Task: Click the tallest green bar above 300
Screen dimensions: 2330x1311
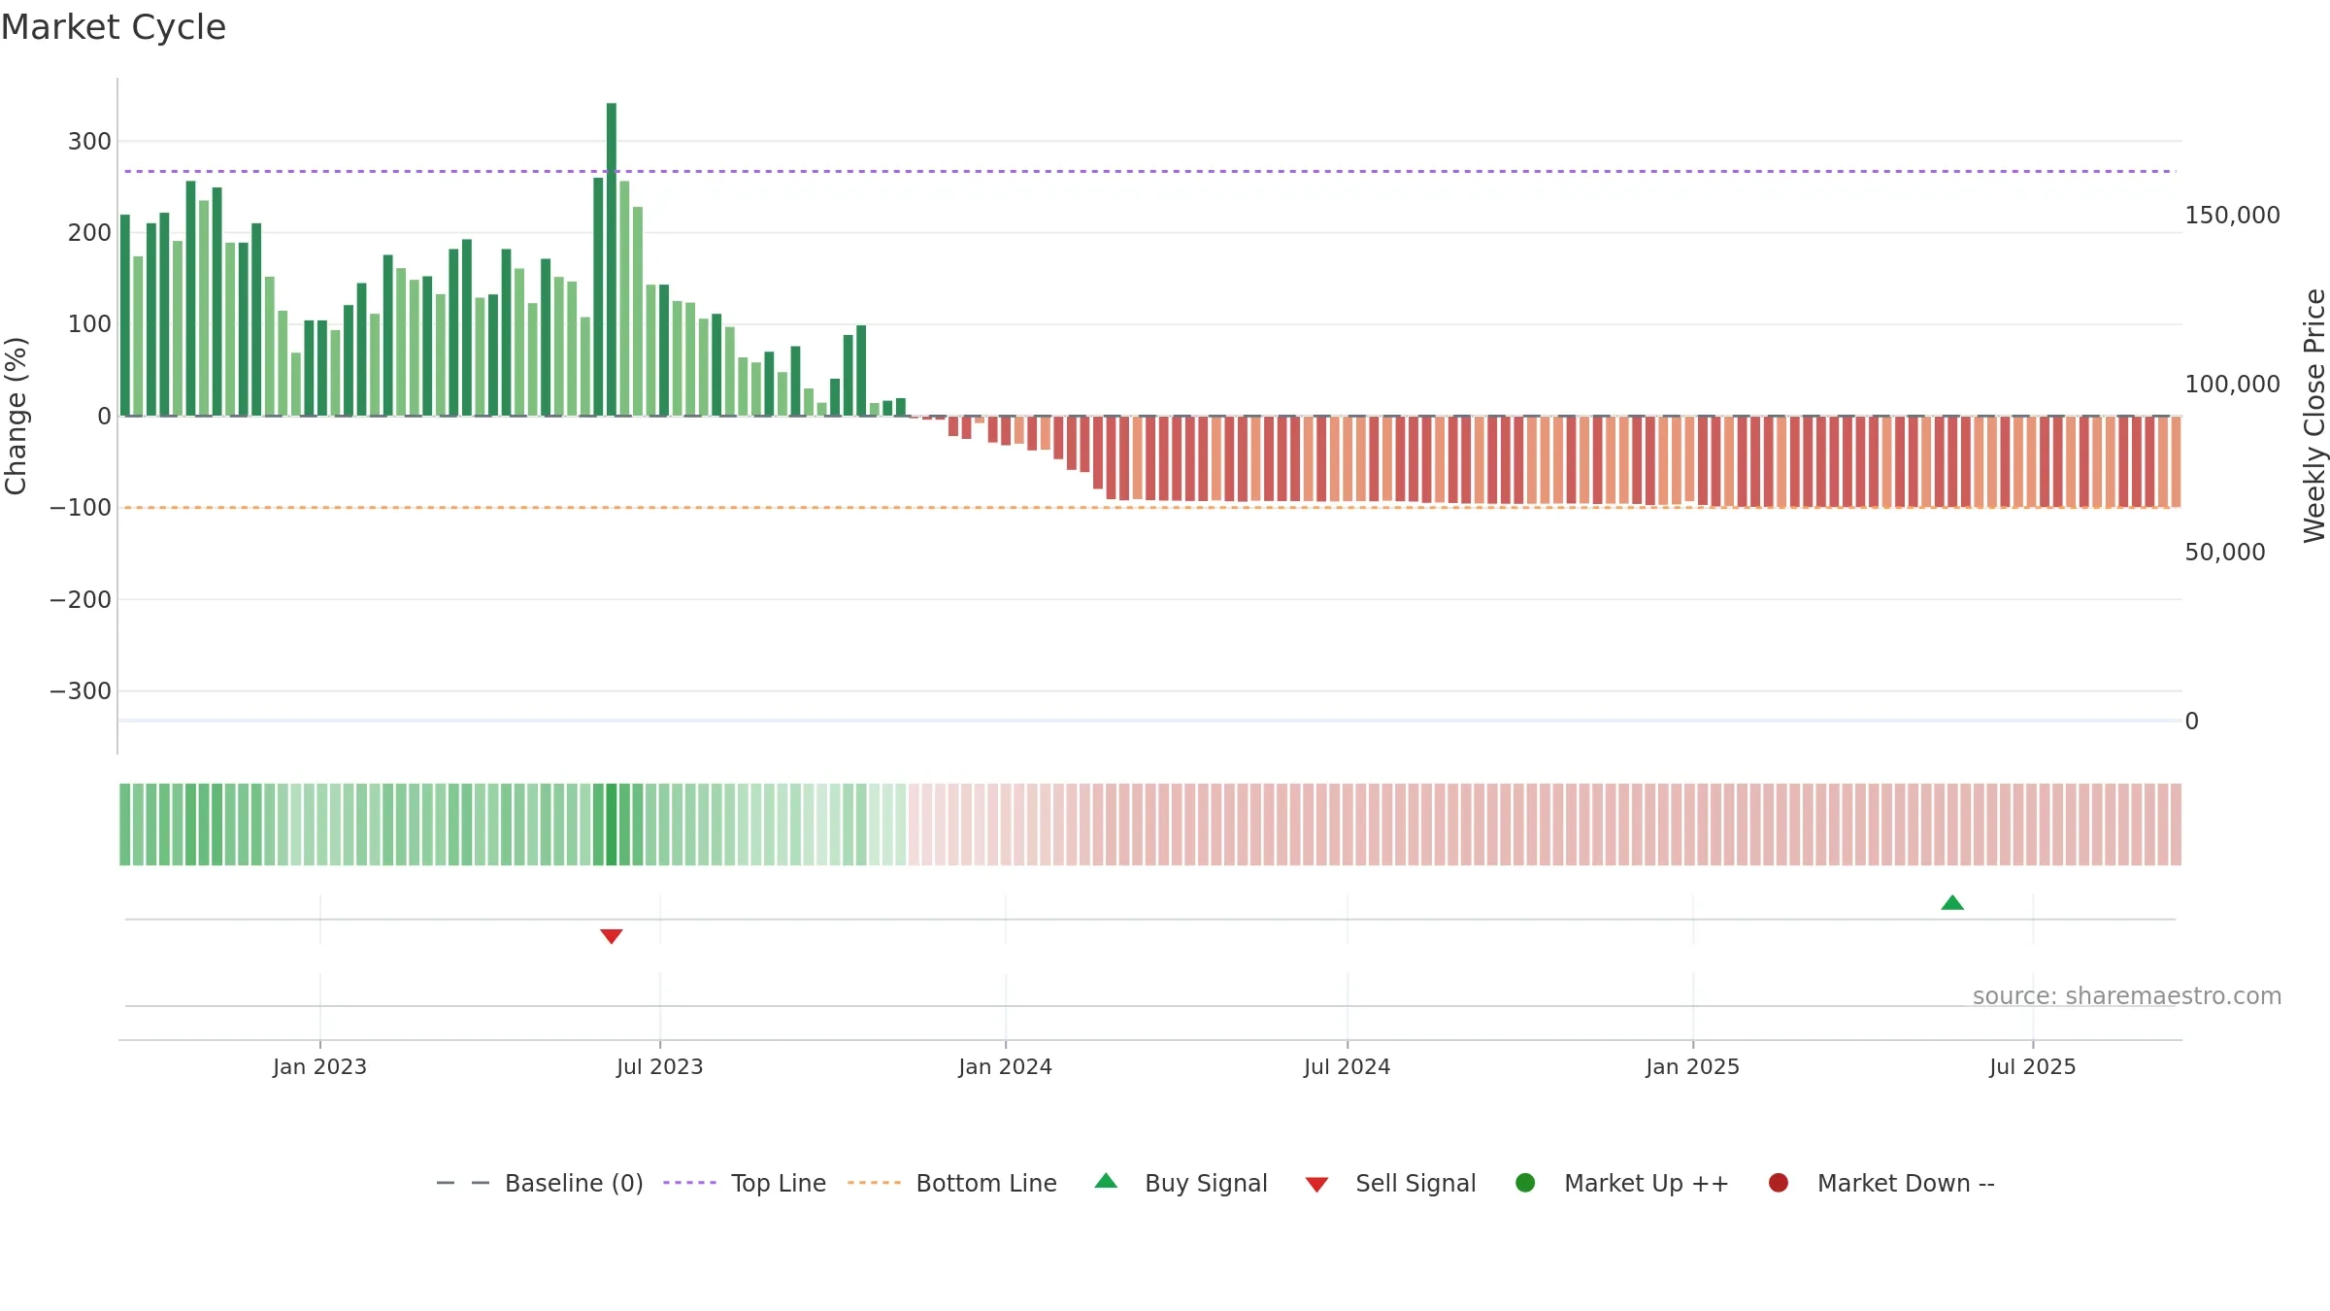Action: coord(612,259)
